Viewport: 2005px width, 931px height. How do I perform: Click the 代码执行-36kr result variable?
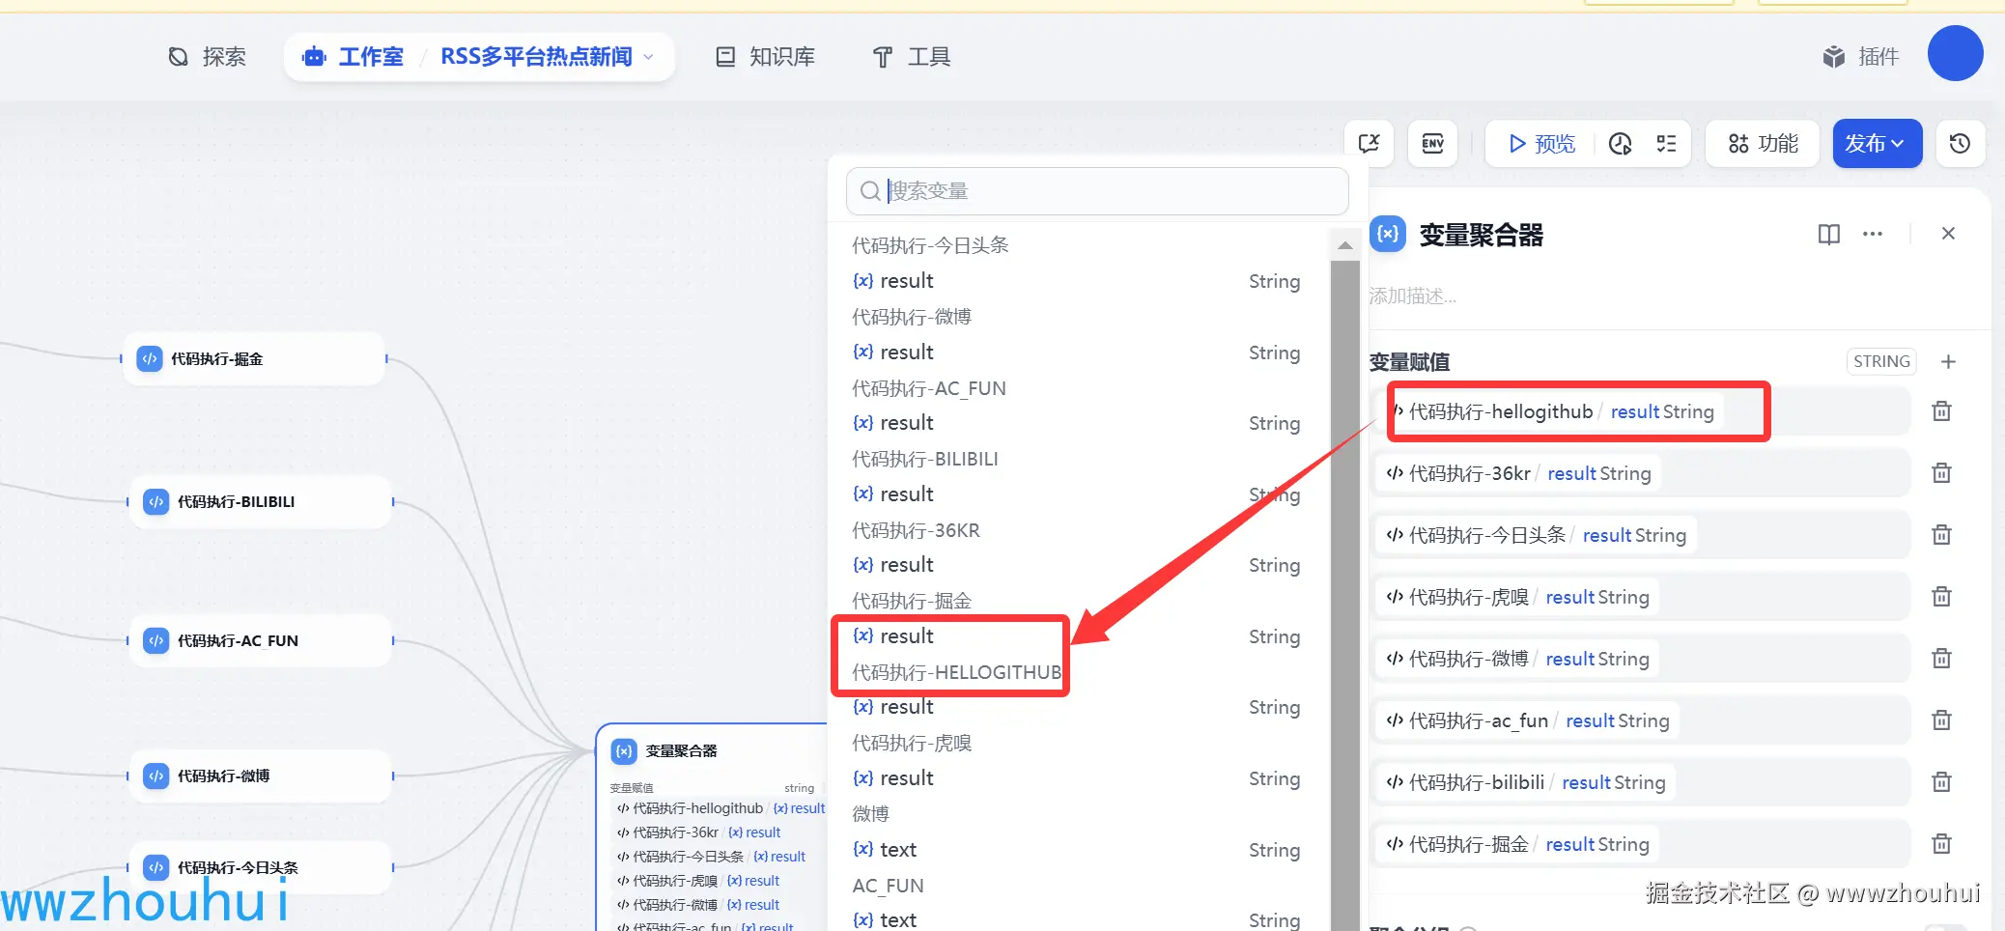click(x=1518, y=474)
